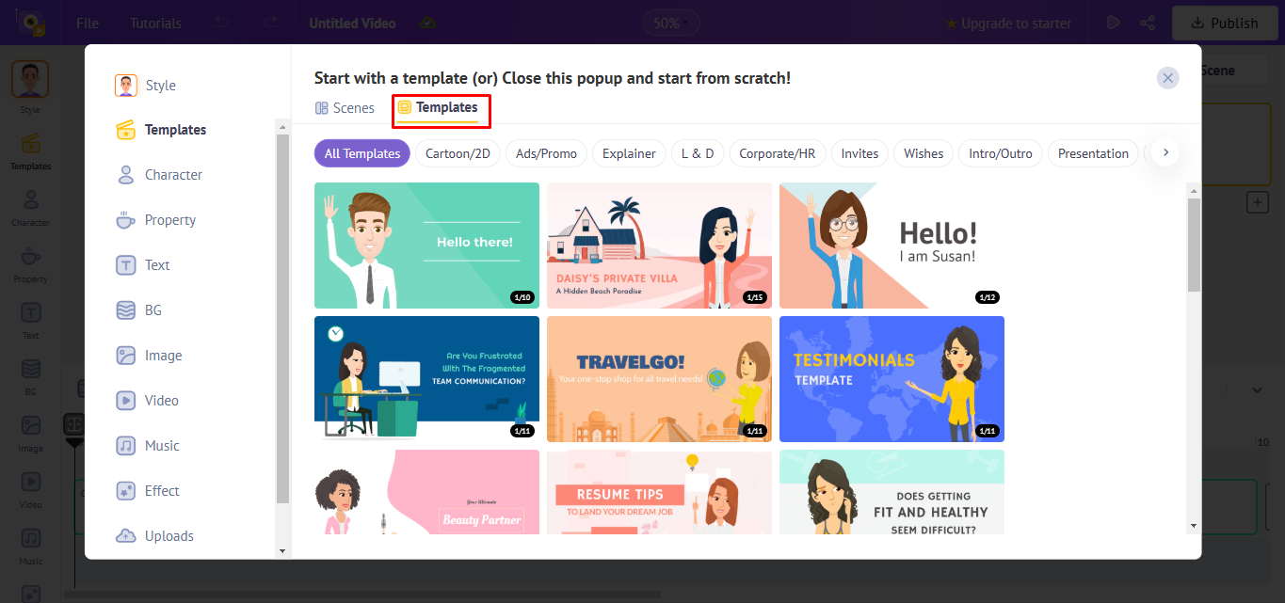Select All Templates category filter

tap(362, 153)
